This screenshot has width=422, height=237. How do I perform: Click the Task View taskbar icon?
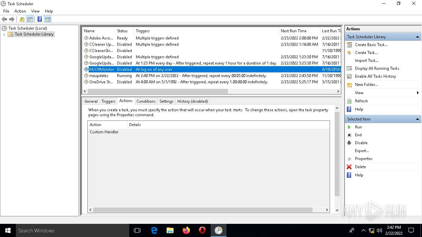coord(137,230)
